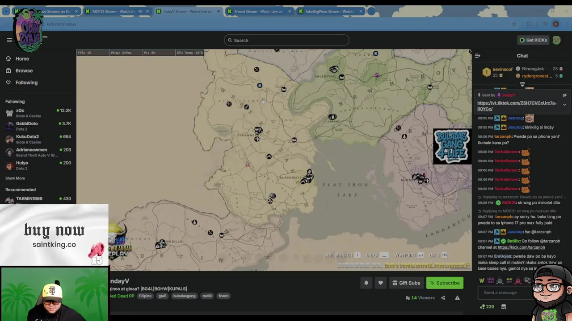This screenshot has width=572, height=321.
Task: Click the buladasgang stream tag
Action: pos(185,296)
